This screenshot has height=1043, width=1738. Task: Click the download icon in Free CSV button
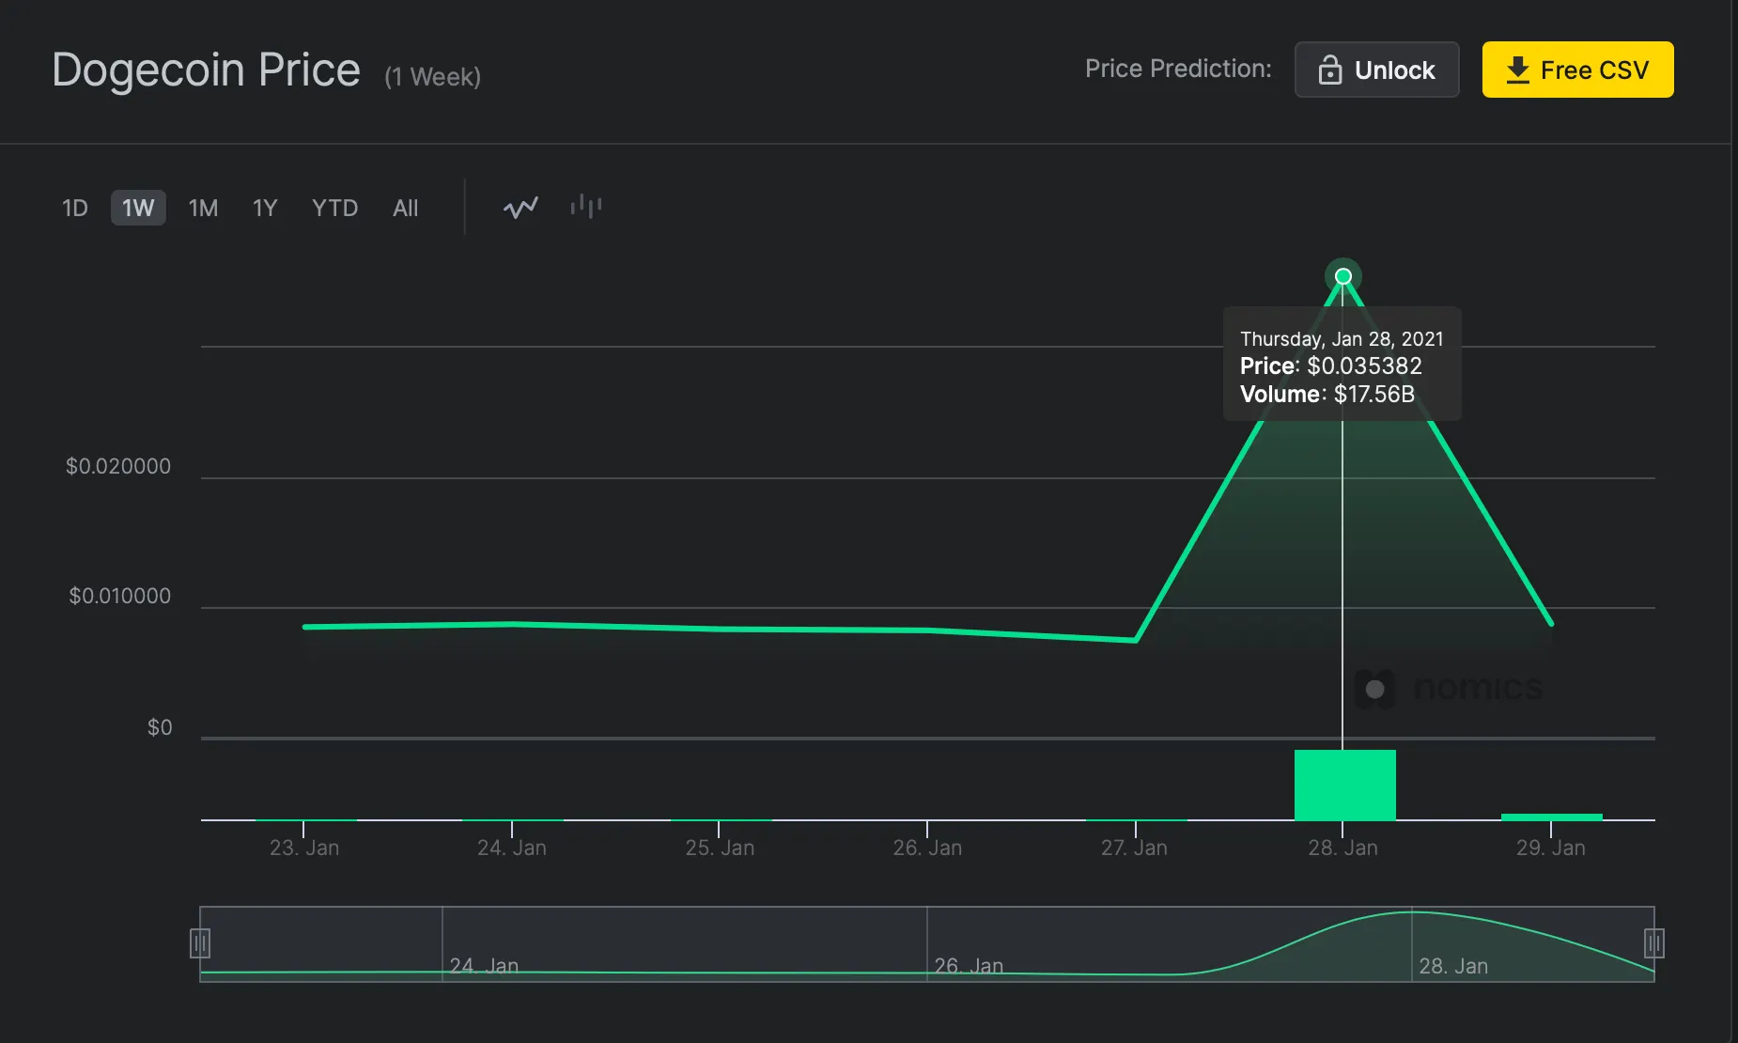click(1518, 69)
